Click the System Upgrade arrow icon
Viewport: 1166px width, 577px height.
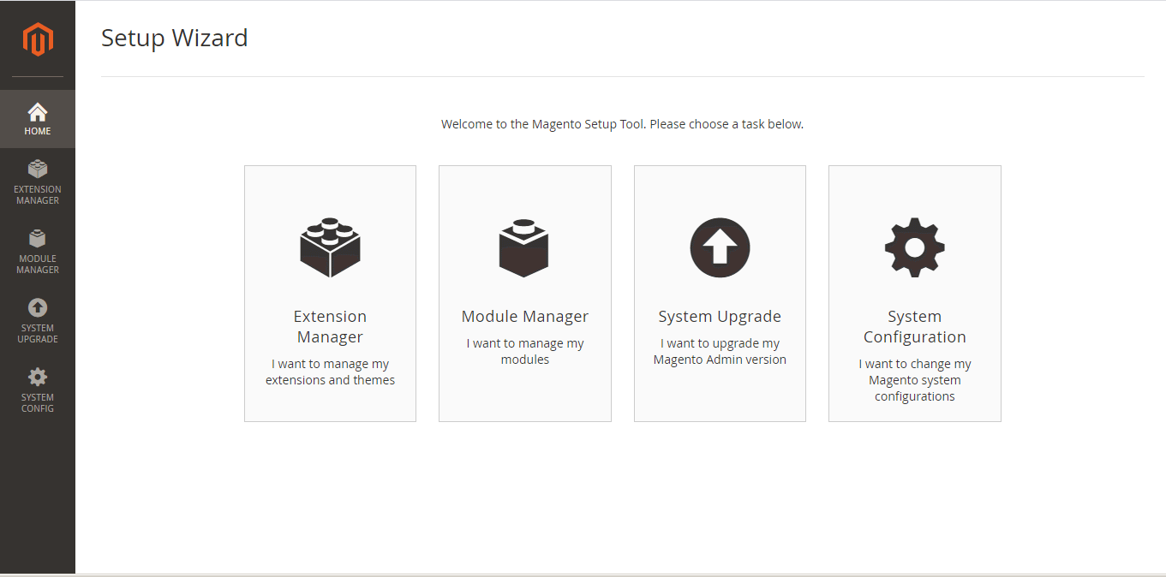coord(720,247)
